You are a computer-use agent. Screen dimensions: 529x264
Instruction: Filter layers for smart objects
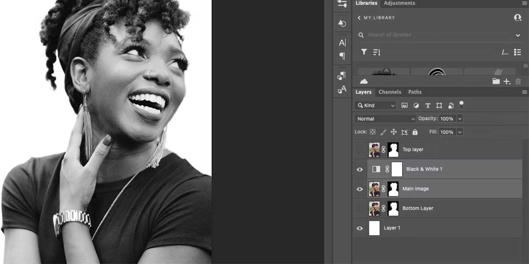point(451,106)
